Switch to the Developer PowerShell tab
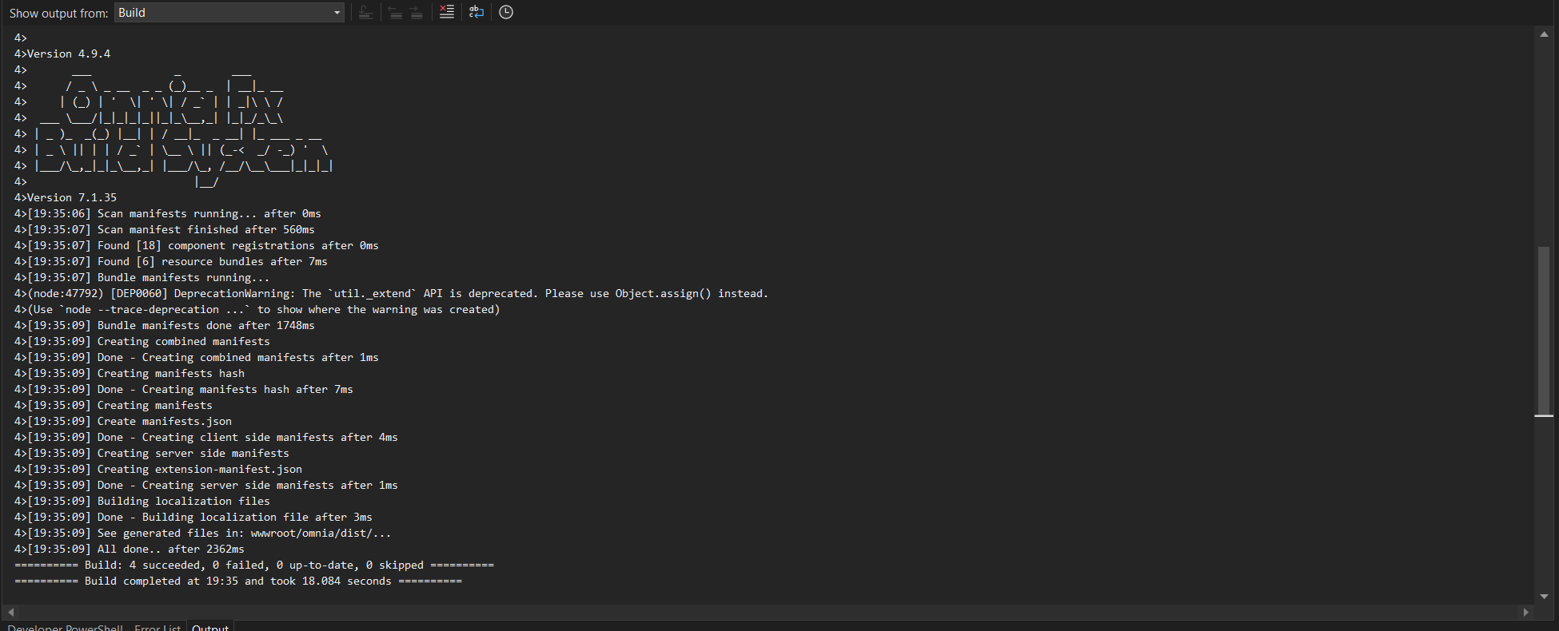Viewport: 1559px width, 631px height. 66,627
